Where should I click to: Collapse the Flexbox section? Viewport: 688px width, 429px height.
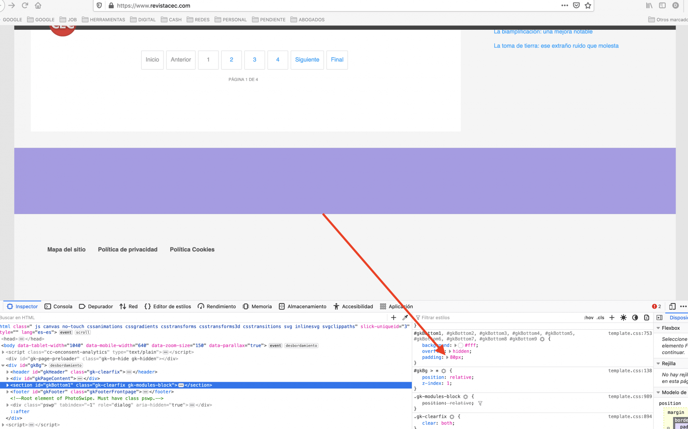click(658, 328)
